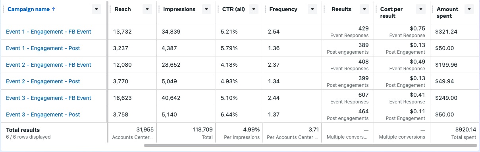Open Campaign name column dropdown arrow
Viewport: 480px width, 152px height.
[x=96, y=9]
